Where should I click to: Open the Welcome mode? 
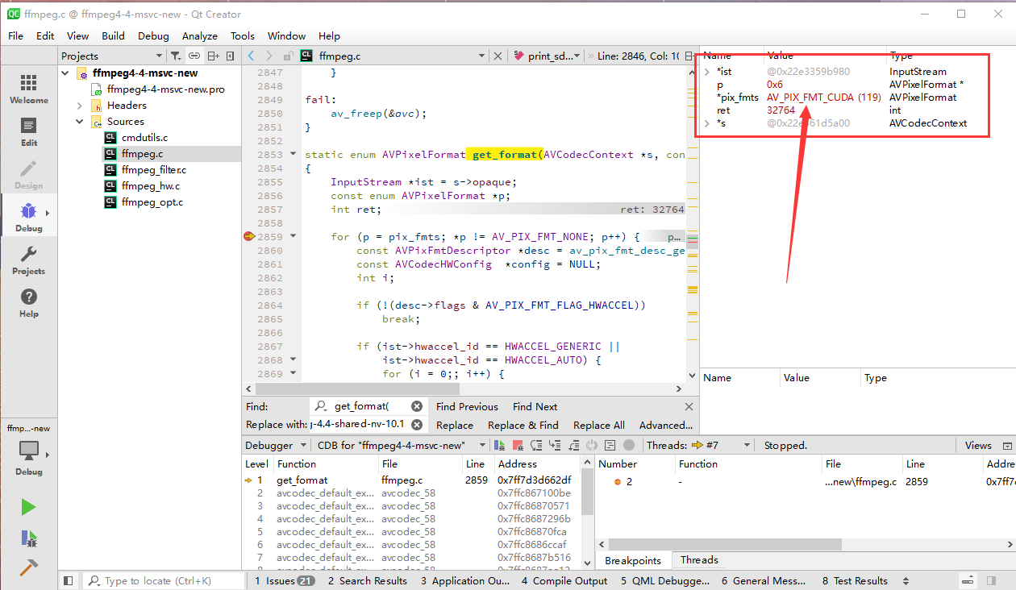coord(29,89)
